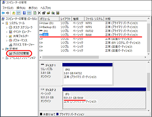The height and width of the screenshot is (117, 152).
Task: Click blue プライマリ パーティション legend swatch
Action: [x=58, y=114]
